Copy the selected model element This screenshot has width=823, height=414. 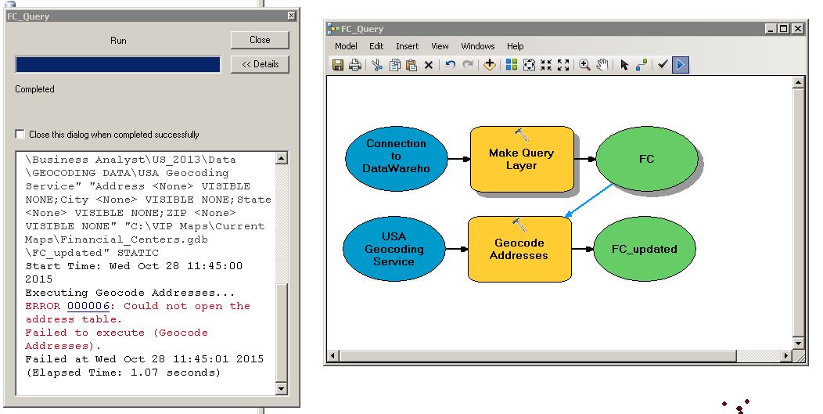[395, 65]
